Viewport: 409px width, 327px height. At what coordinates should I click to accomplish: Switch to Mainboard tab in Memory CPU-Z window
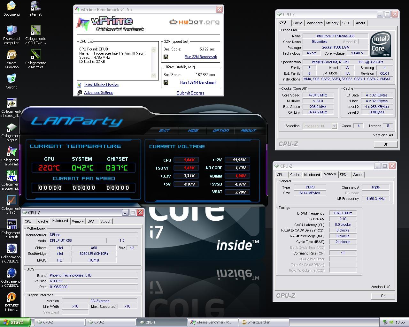(312, 175)
